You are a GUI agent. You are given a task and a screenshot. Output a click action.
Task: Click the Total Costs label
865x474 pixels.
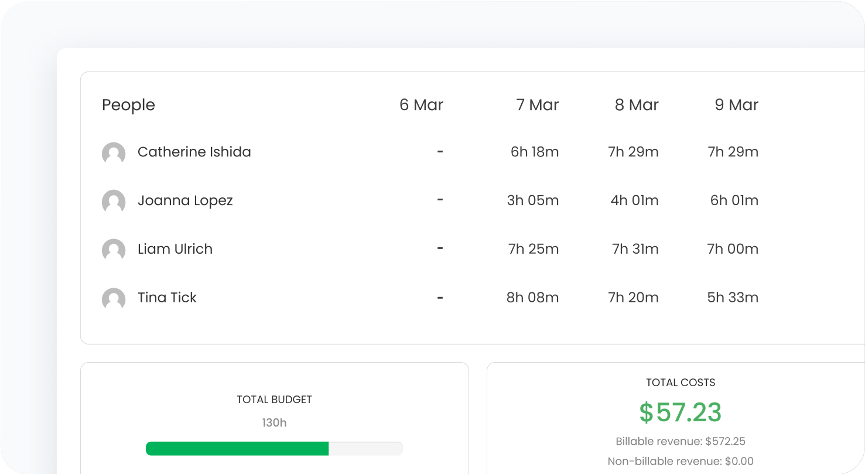tap(681, 383)
